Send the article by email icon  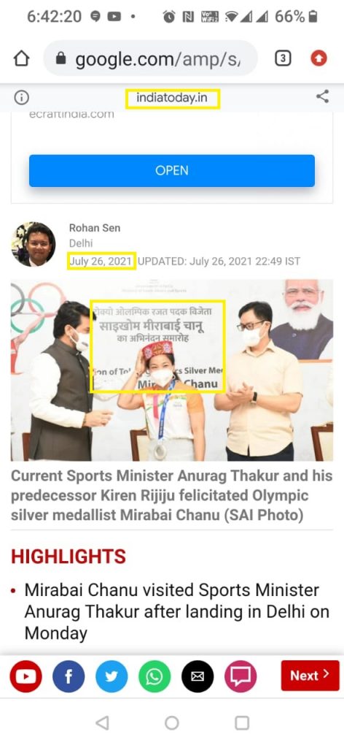pos(198,676)
